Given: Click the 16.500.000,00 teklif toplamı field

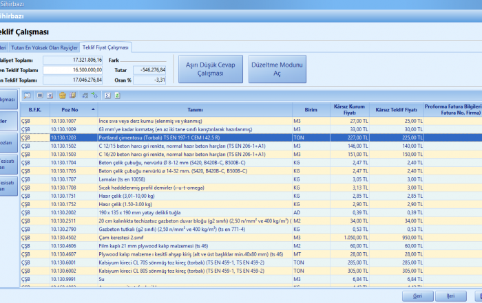Looking at the screenshot, I should click(73, 69).
